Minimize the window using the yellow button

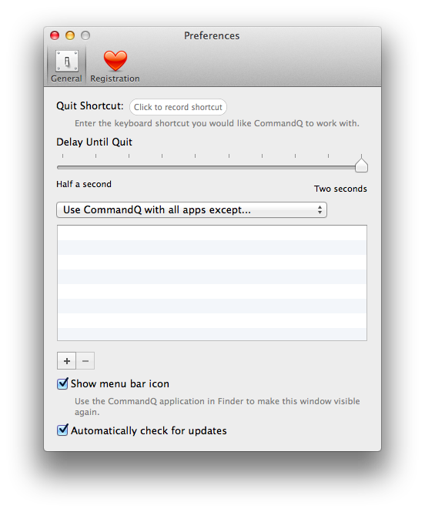pos(70,35)
